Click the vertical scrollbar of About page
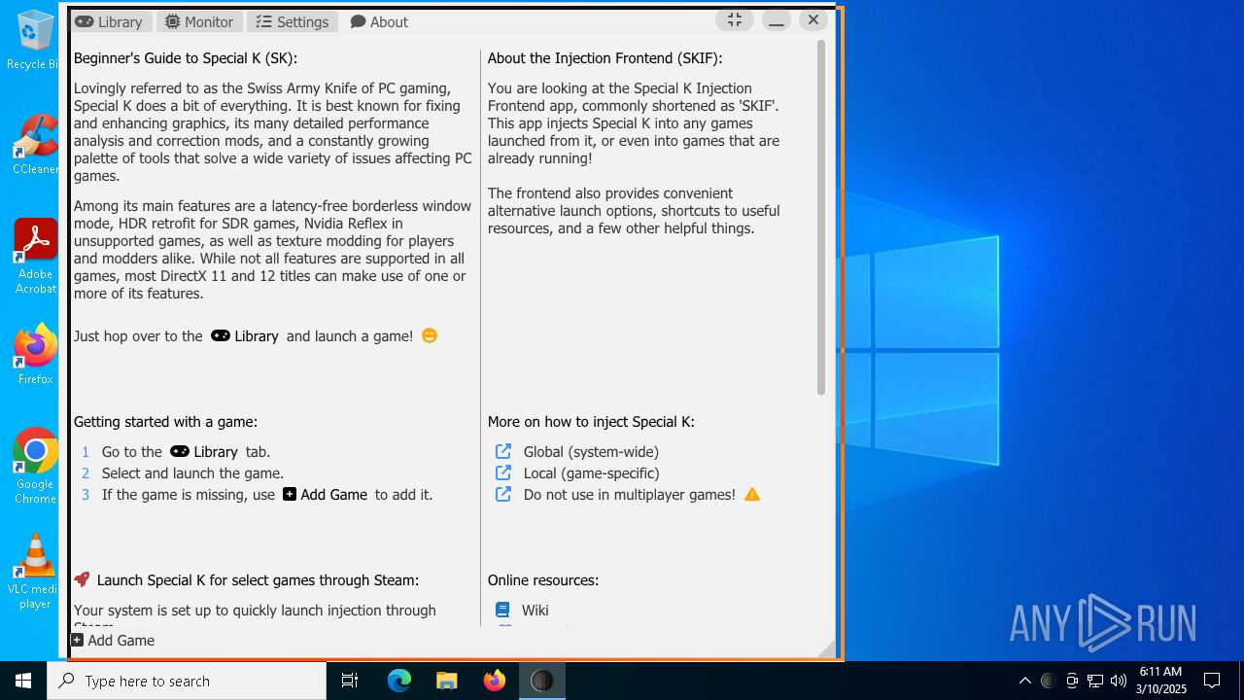Viewport: 1244px width, 700px height. coord(821,217)
